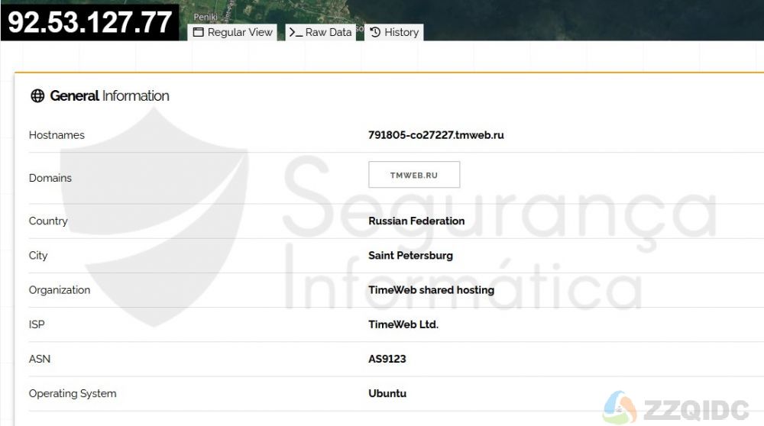Click the IP address 92.53.127.77 heading
This screenshot has width=764, height=426.
point(89,22)
